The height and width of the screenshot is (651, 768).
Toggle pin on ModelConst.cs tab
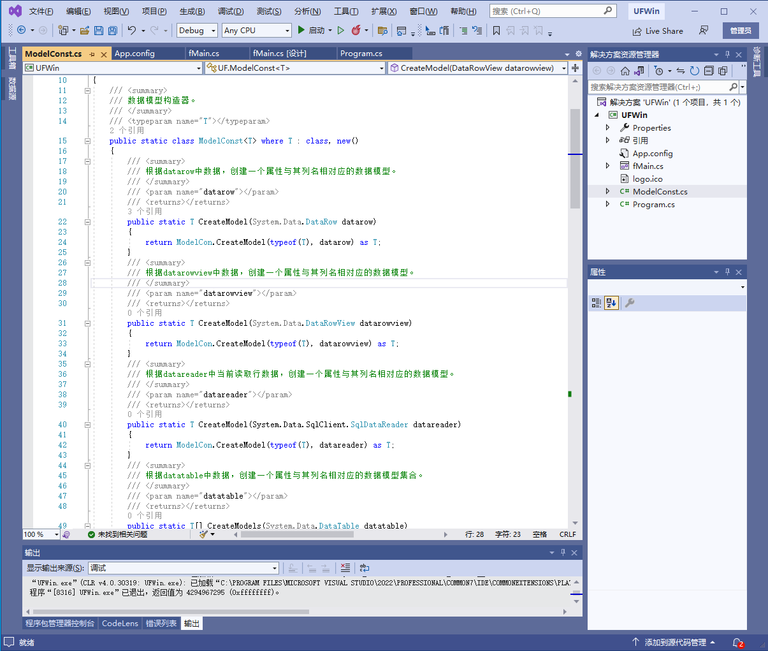click(92, 54)
